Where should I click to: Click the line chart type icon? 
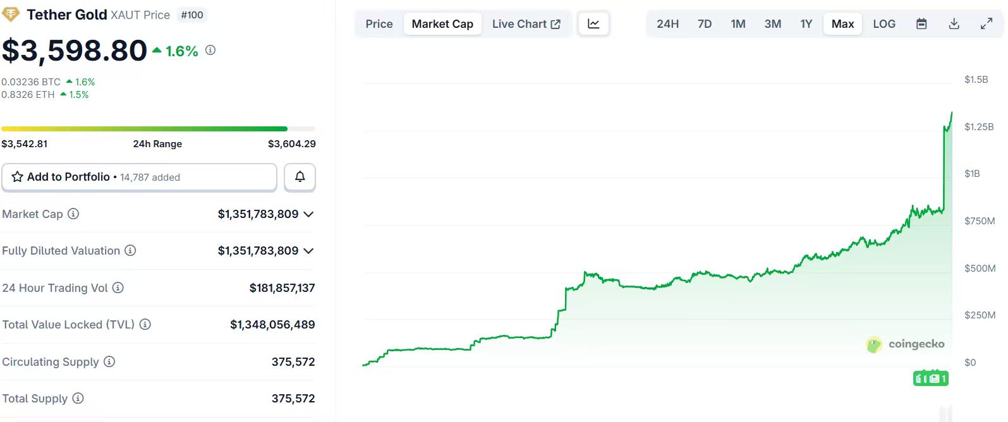[593, 24]
